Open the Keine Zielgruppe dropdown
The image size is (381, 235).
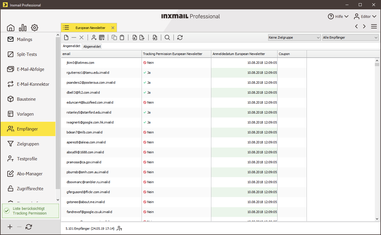294,37
